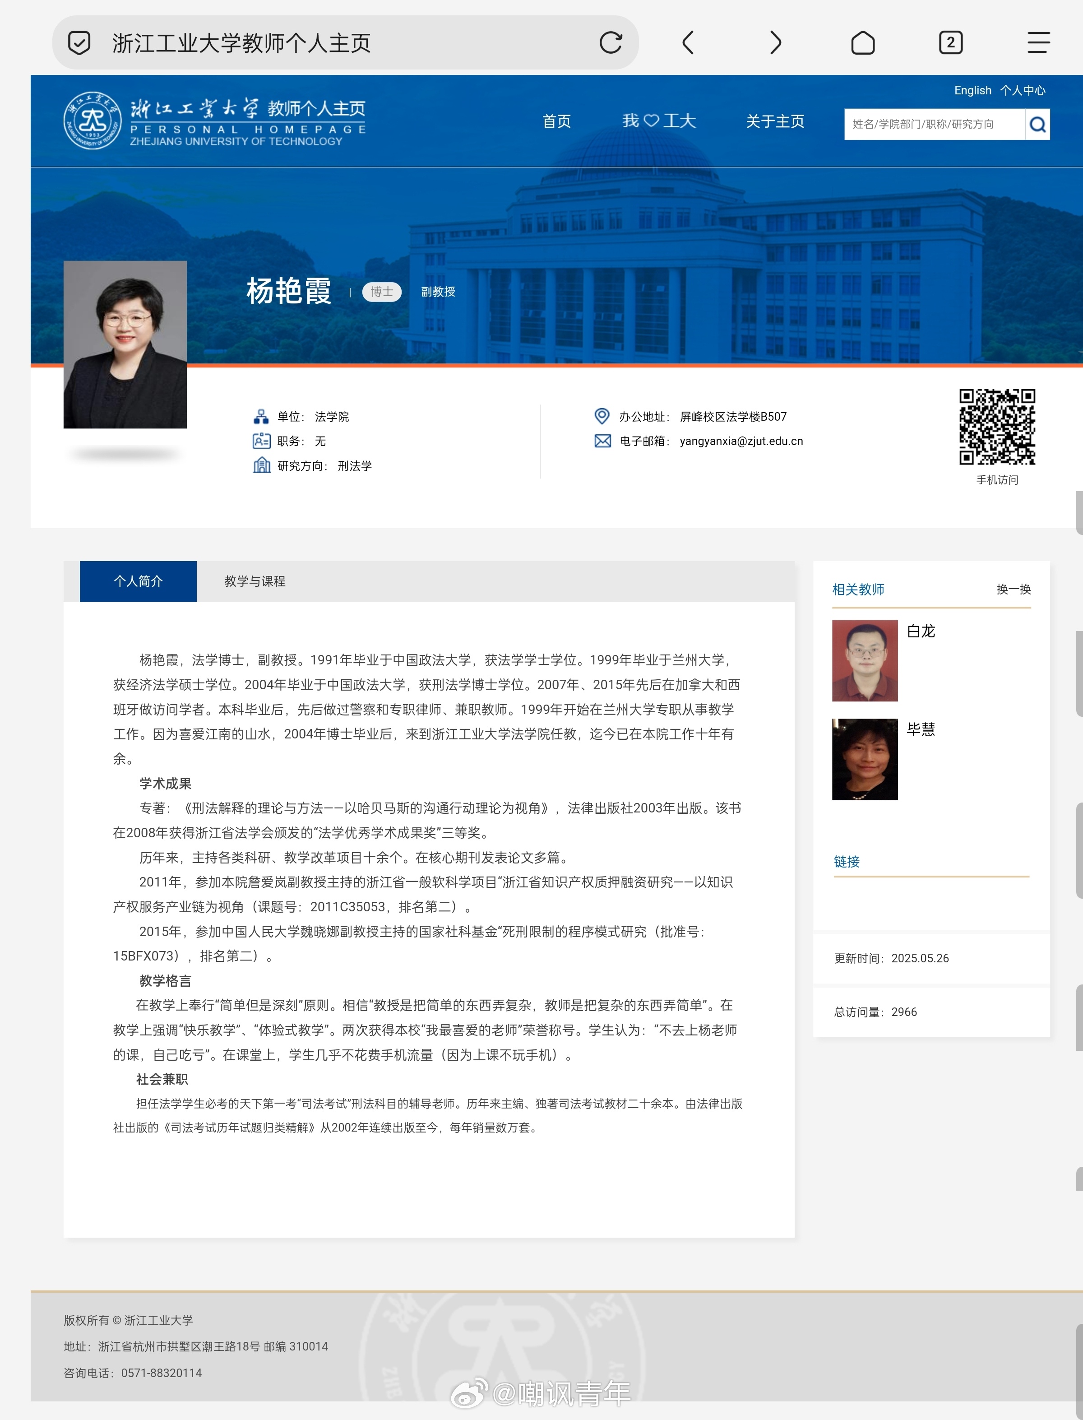Click the search magnifier button
Viewport: 1083px width, 1420px height.
click(x=1037, y=124)
